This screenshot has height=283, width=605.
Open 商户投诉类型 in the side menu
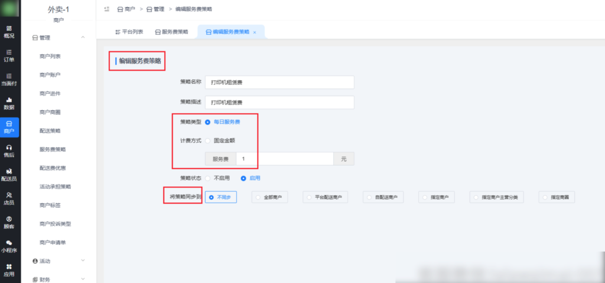point(55,223)
